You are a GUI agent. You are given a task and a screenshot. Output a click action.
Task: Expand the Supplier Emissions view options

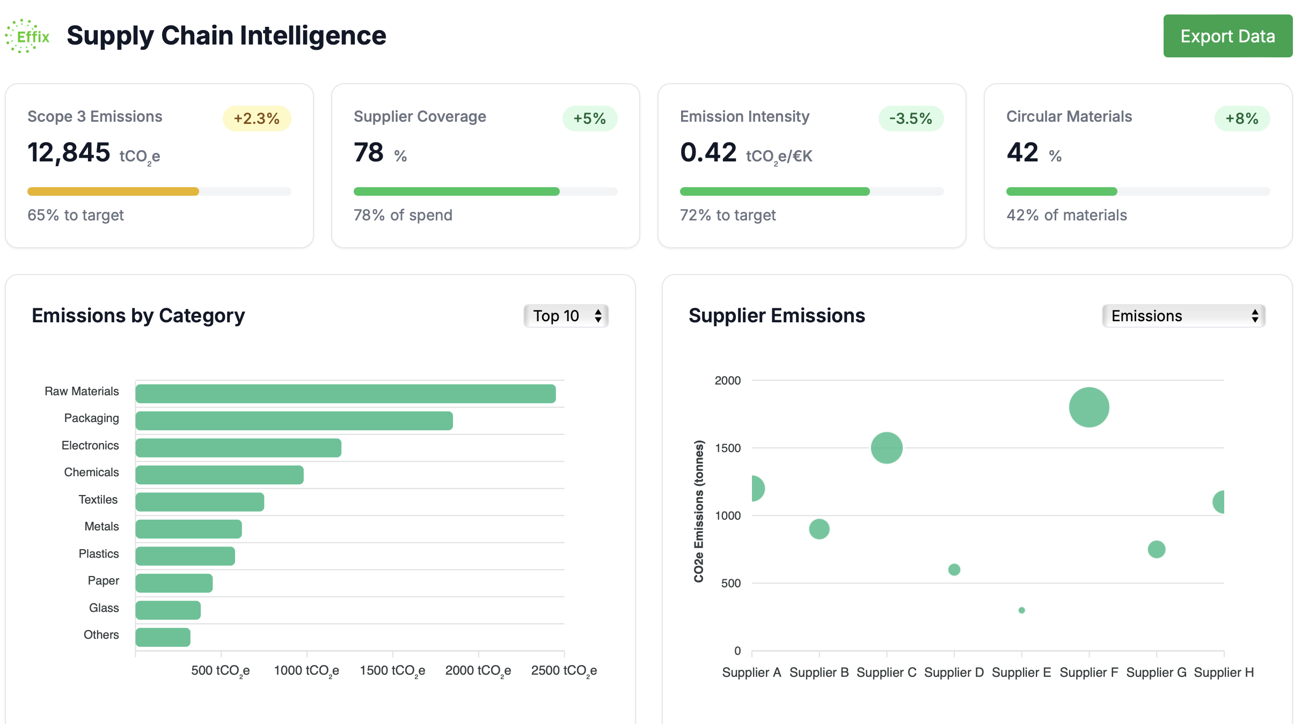click(x=1183, y=316)
